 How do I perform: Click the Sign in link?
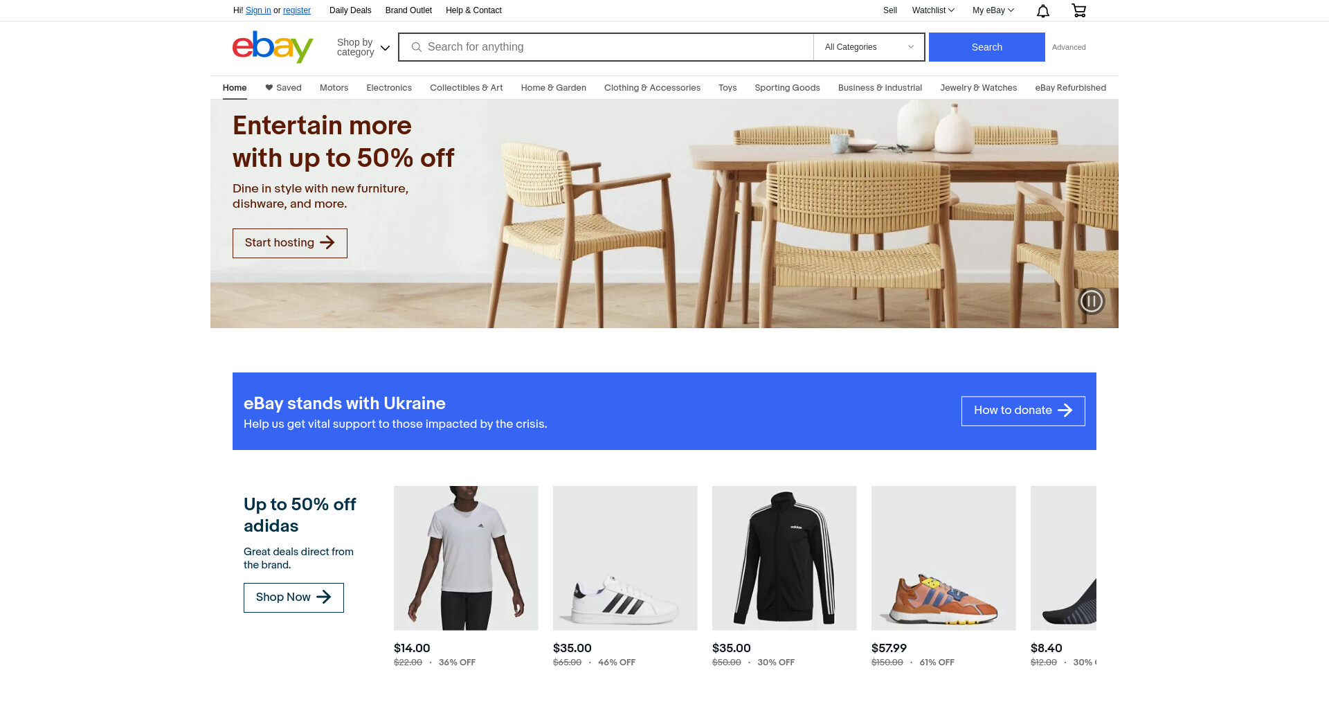click(258, 10)
